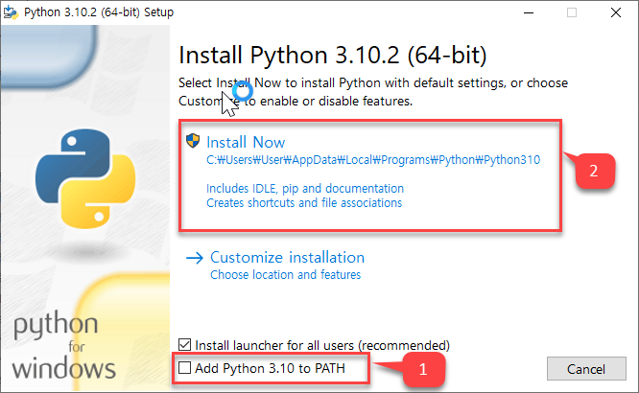The height and width of the screenshot is (393, 639).
Task: Minimize the Python Setup window
Action: (x=529, y=12)
